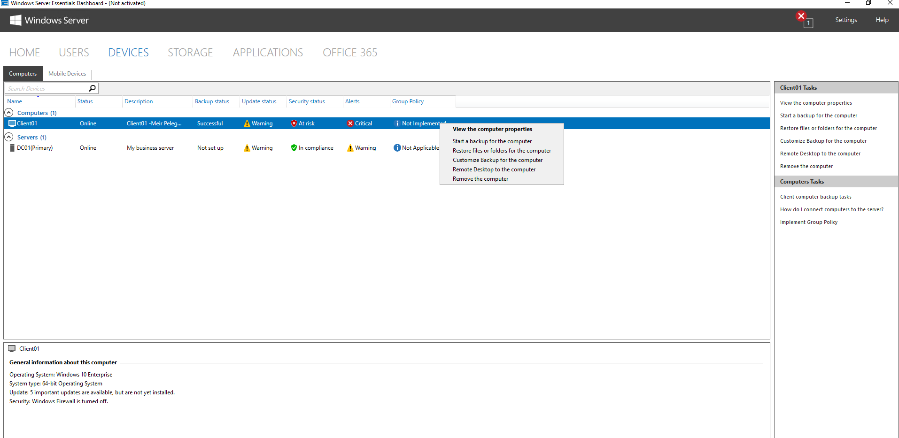Click Implement Group Policy link

coord(809,222)
